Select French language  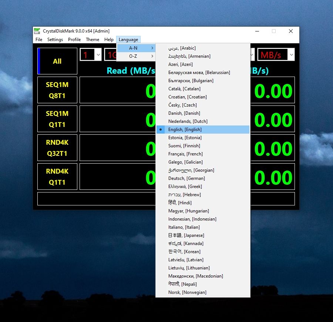[x=203, y=154]
